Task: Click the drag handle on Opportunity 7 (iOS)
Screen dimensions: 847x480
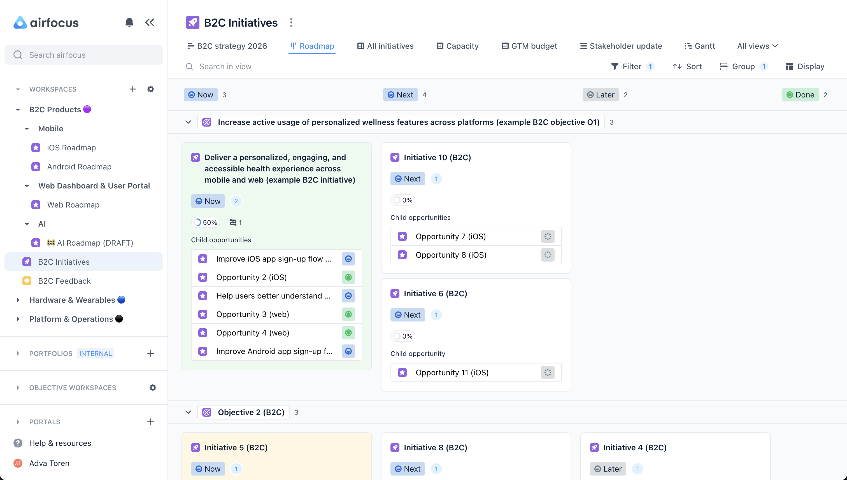Action: tap(547, 236)
